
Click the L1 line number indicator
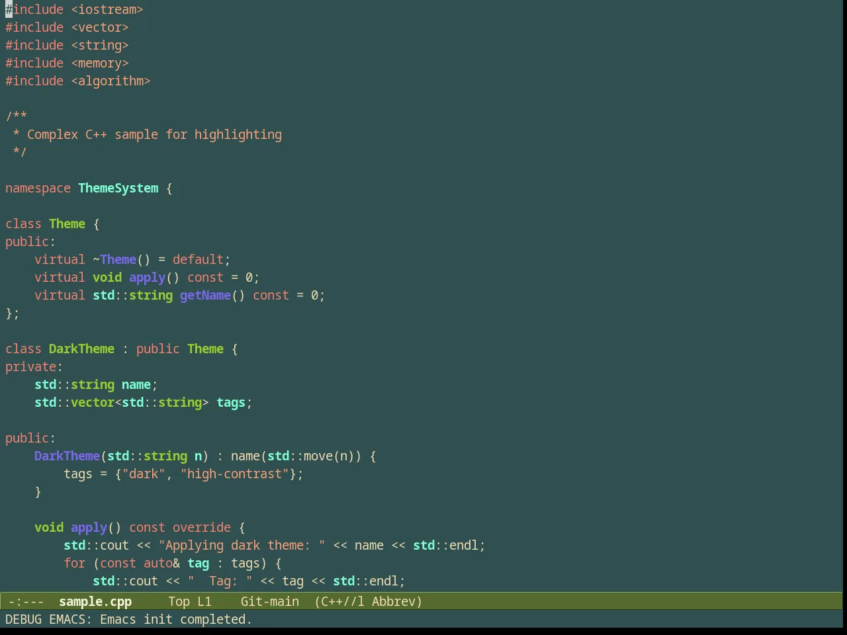pyautogui.click(x=204, y=601)
